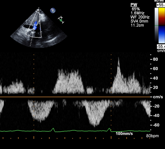
Task: Click the first ECG R-wave peak
Action: [x=53, y=129]
